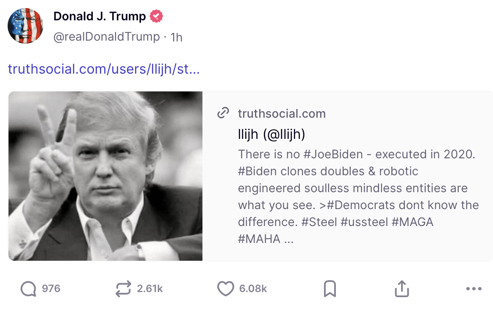Screen dimensions: 493x309
Task: Click the reply speech bubble icon
Action: pyautogui.click(x=28, y=289)
